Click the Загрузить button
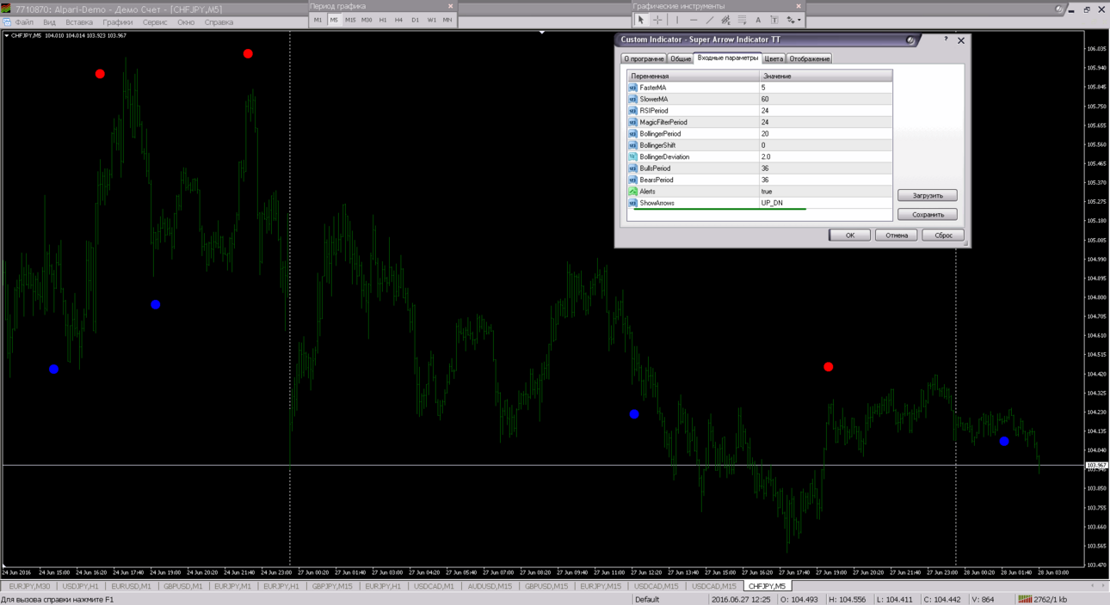The height and width of the screenshot is (605, 1110). click(928, 195)
